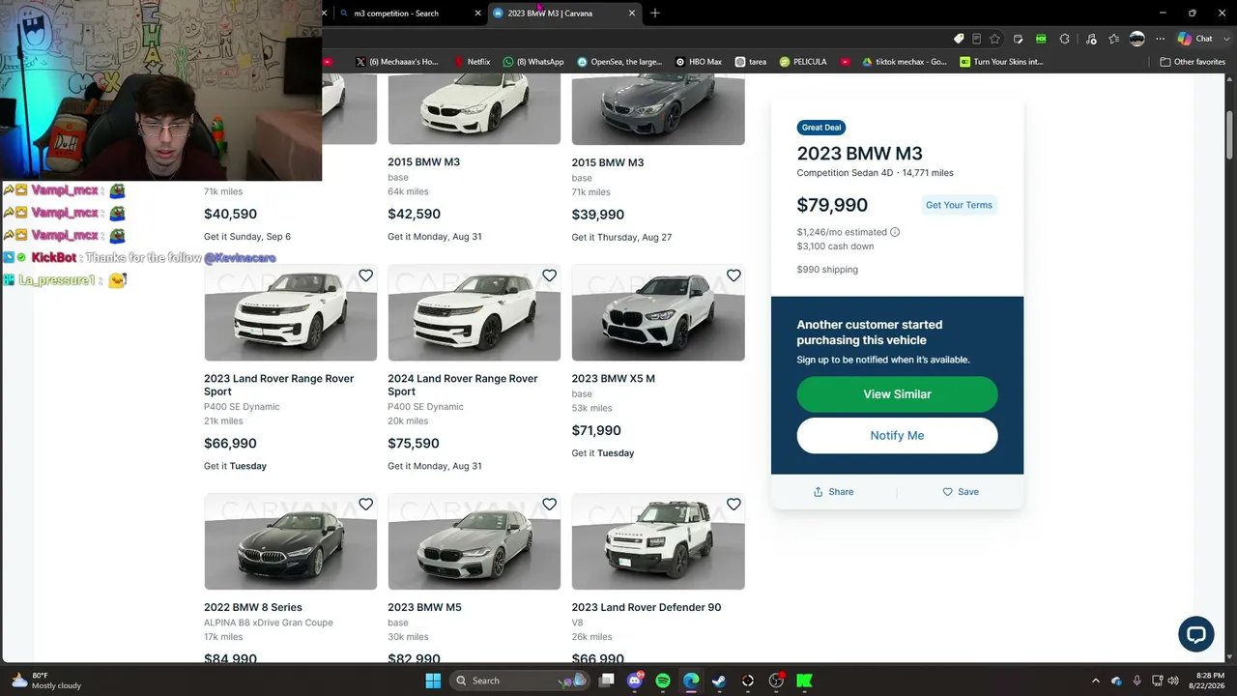Open the weather widget showing 80°F
The width and height of the screenshot is (1237, 696).
click(46, 681)
